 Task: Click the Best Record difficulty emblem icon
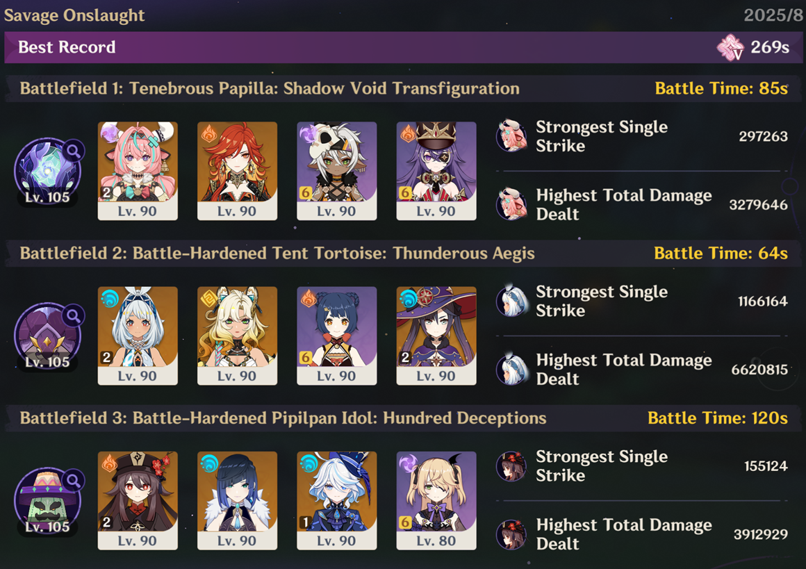pos(730,47)
